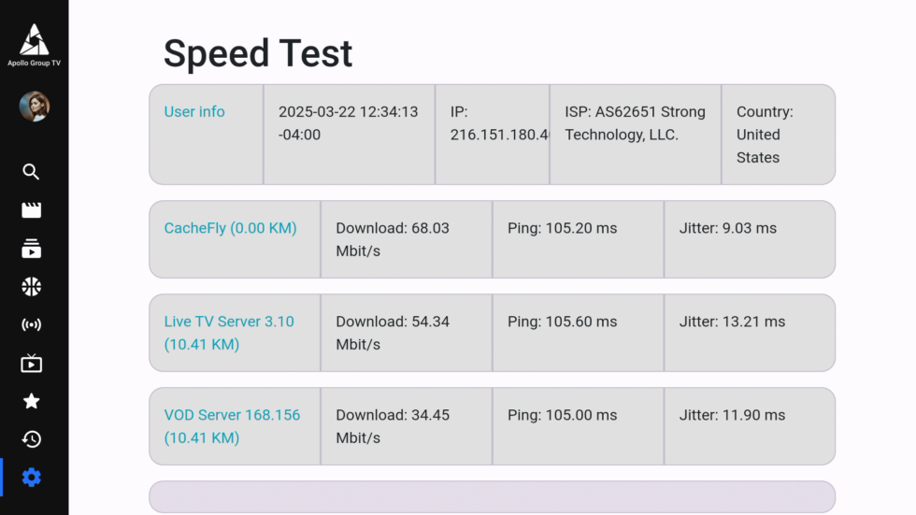Select Live TV Server 3.10 link
Image resolution: width=916 pixels, height=515 pixels.
pos(229,333)
